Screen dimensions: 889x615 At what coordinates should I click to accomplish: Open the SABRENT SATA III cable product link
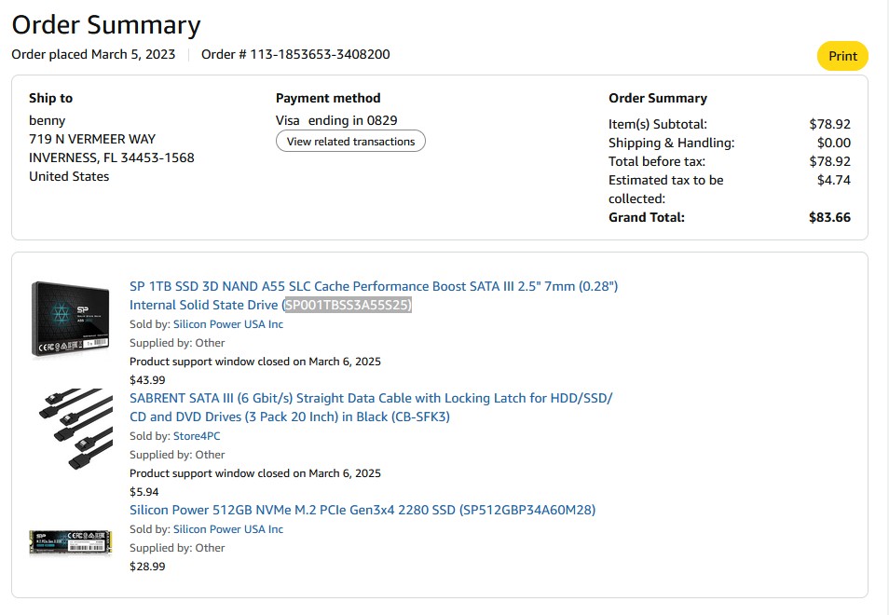(370, 399)
